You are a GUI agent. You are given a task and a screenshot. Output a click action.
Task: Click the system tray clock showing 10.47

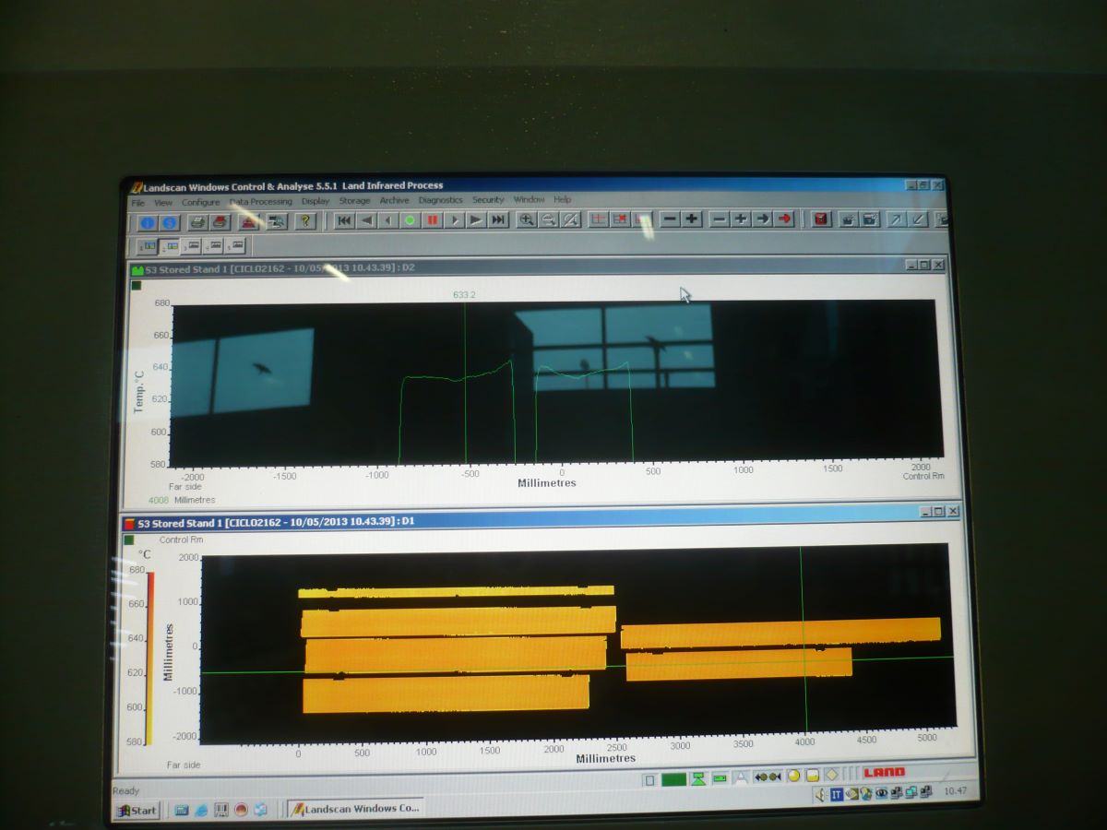tap(955, 790)
